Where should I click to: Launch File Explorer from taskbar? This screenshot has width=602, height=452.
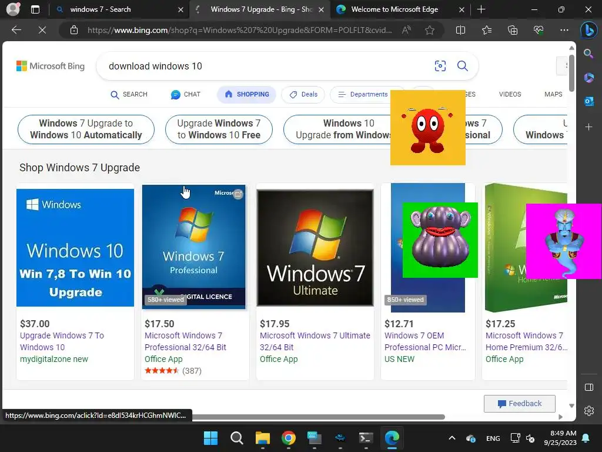(263, 438)
